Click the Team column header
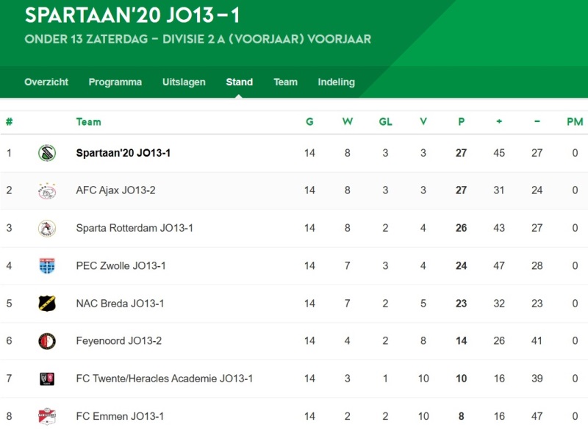This screenshot has height=433, width=588. click(88, 121)
